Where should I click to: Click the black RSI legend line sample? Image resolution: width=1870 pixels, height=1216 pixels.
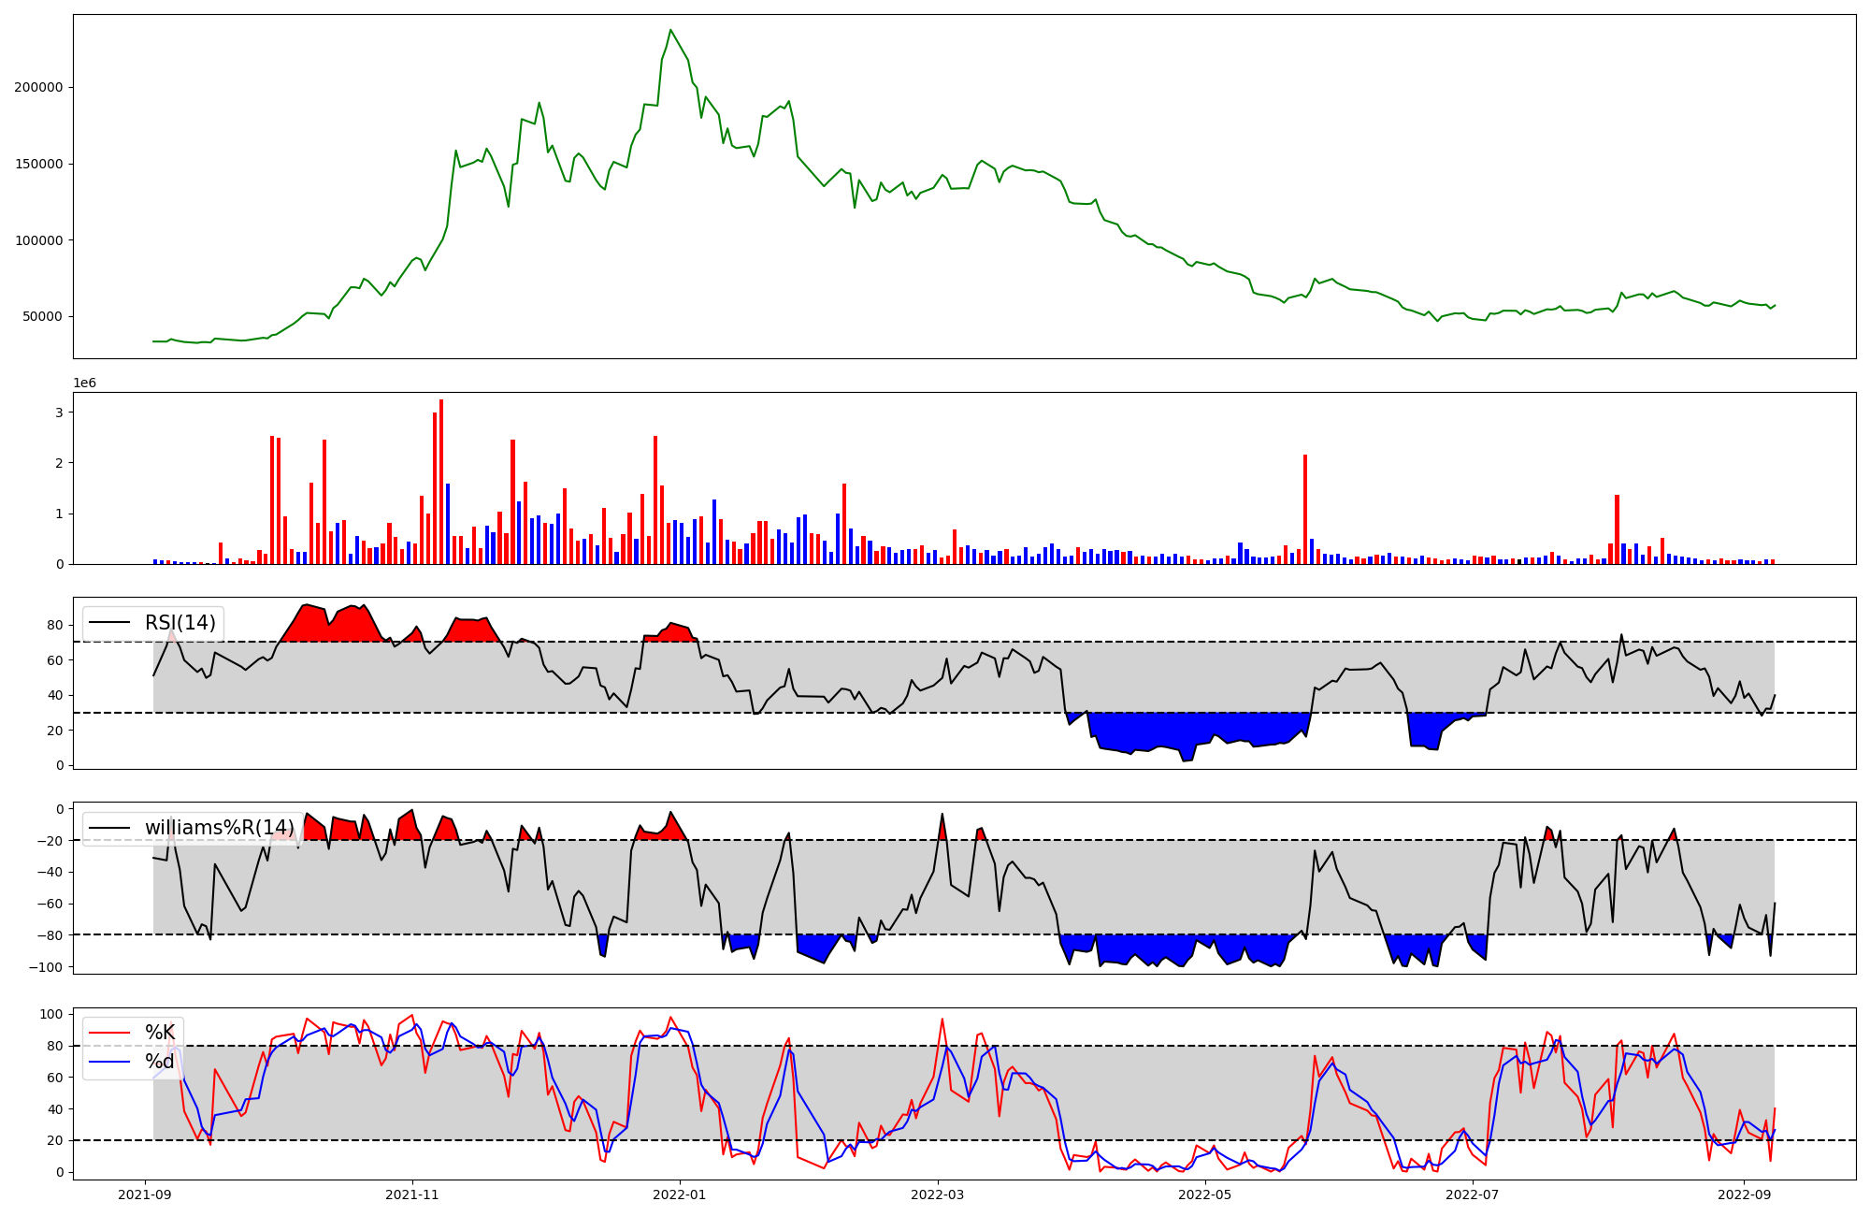[x=108, y=623]
